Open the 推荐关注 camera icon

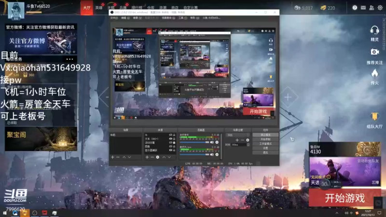374,52
